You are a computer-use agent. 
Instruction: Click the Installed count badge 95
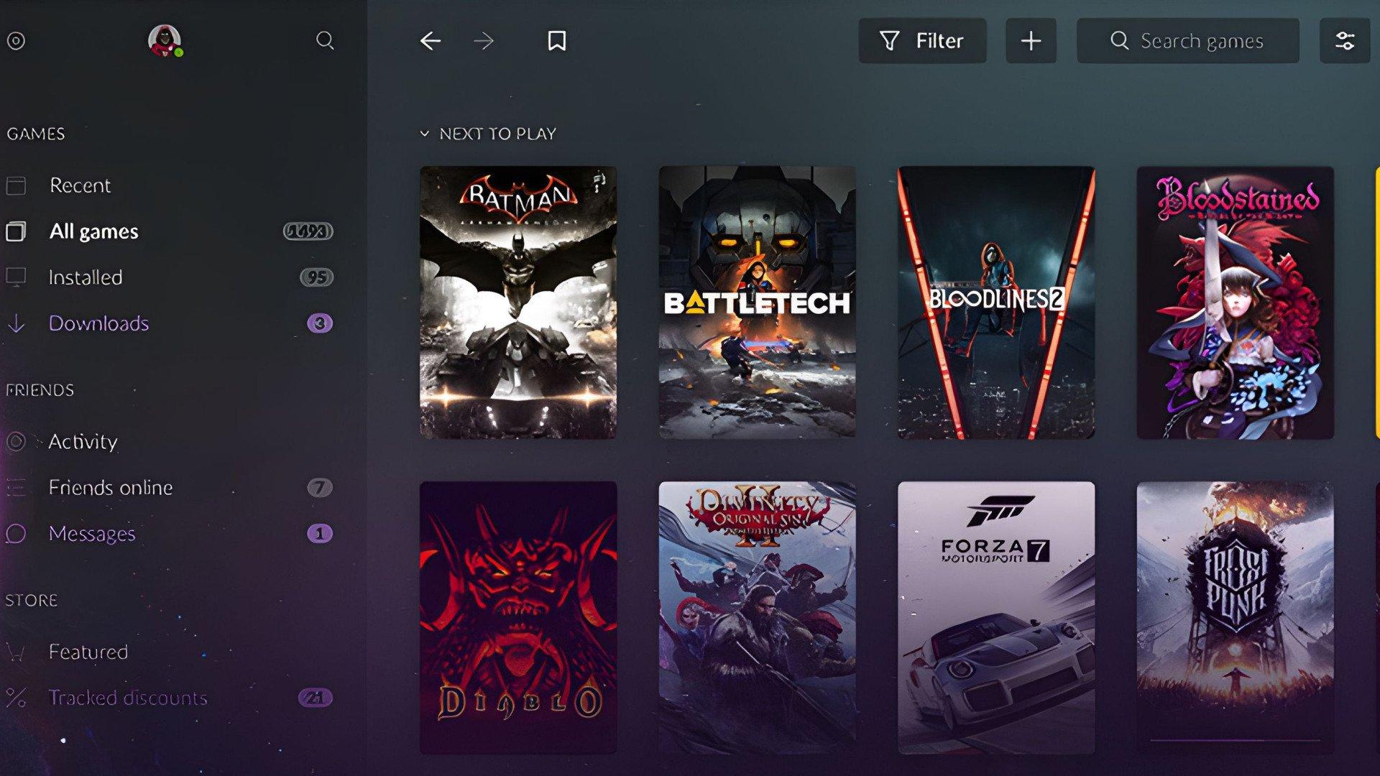[317, 277]
